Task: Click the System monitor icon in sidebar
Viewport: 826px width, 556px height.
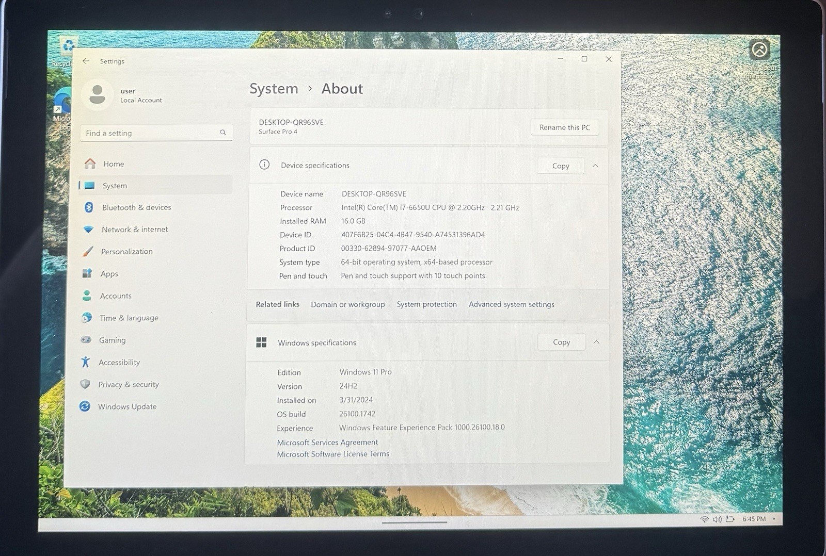Action: (x=90, y=185)
